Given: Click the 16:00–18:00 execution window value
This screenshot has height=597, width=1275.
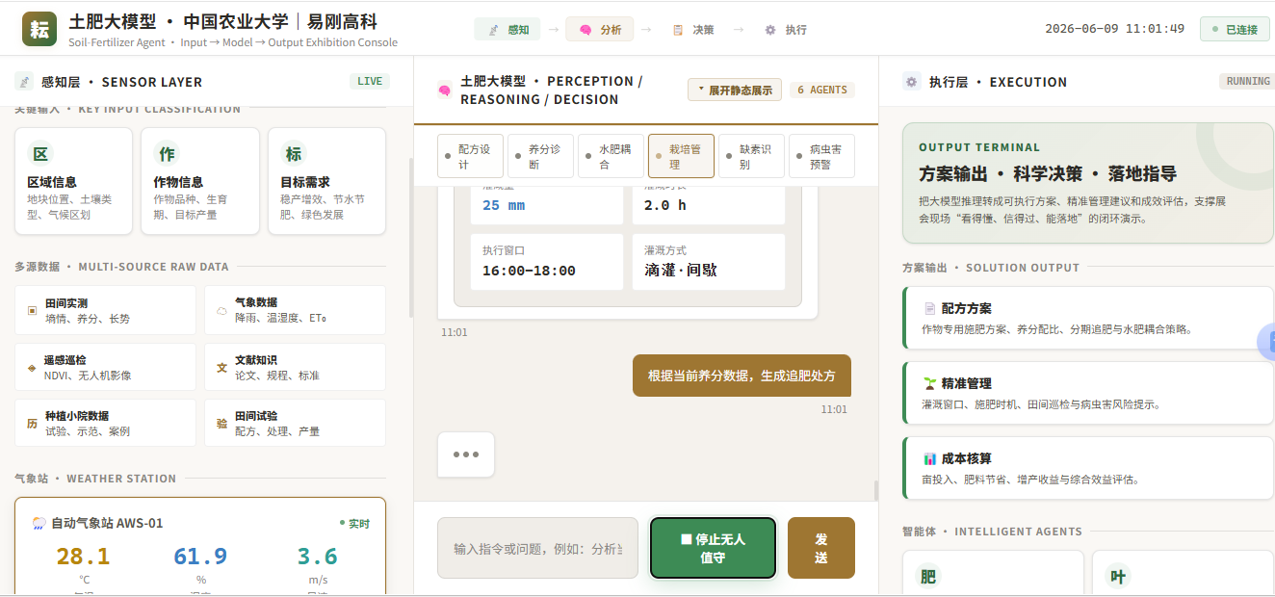Looking at the screenshot, I should click(529, 271).
